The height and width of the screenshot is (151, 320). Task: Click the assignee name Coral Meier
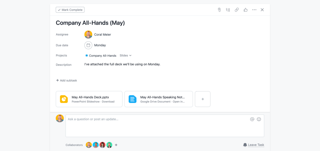pyautogui.click(x=102, y=35)
